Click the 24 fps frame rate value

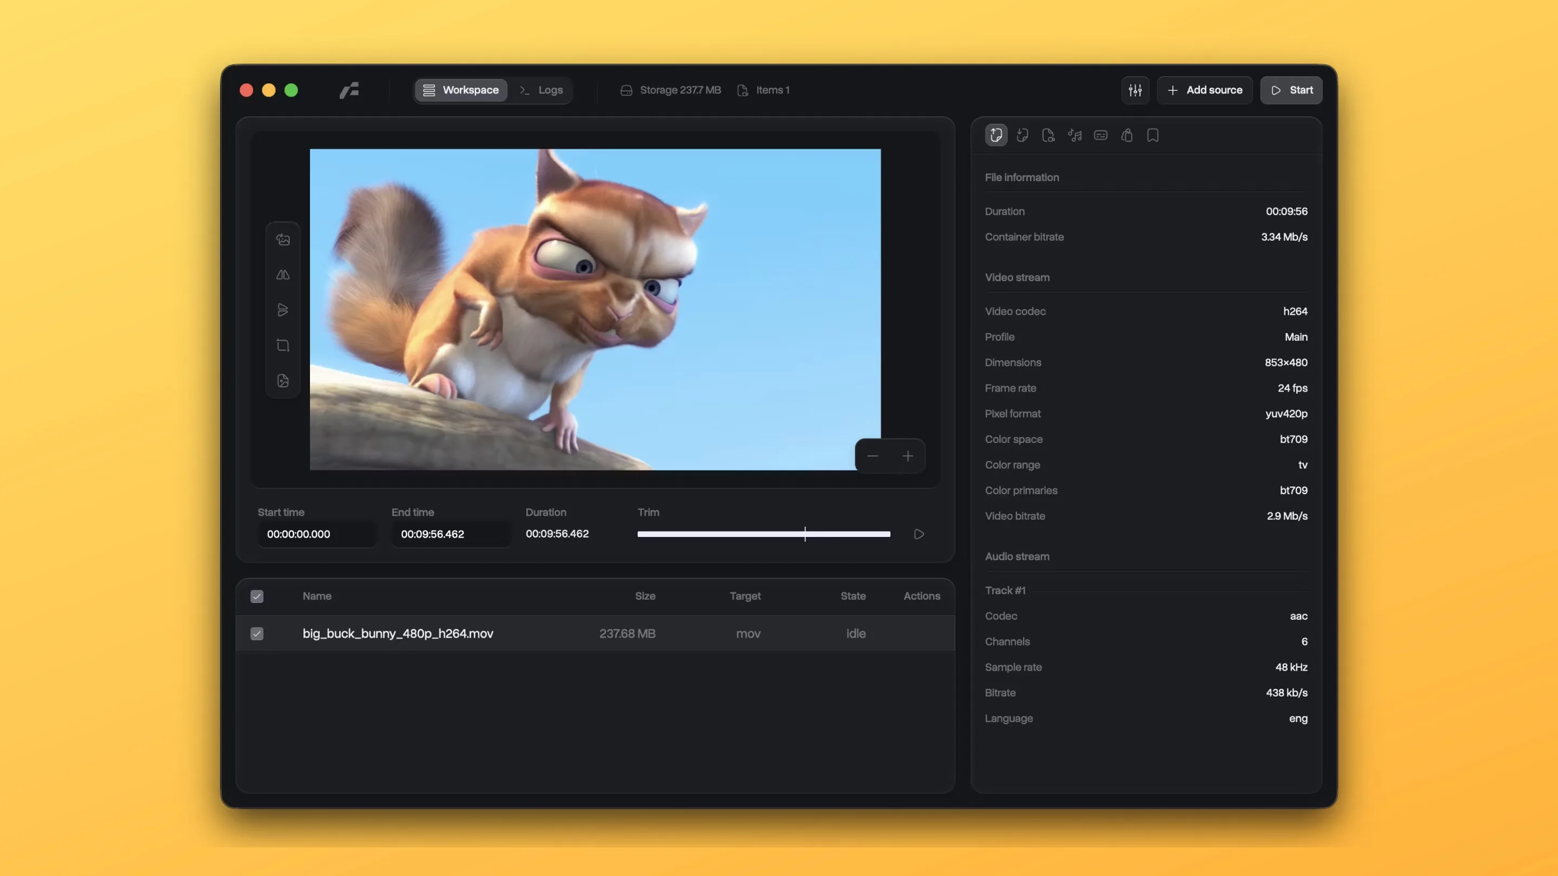[x=1292, y=388]
